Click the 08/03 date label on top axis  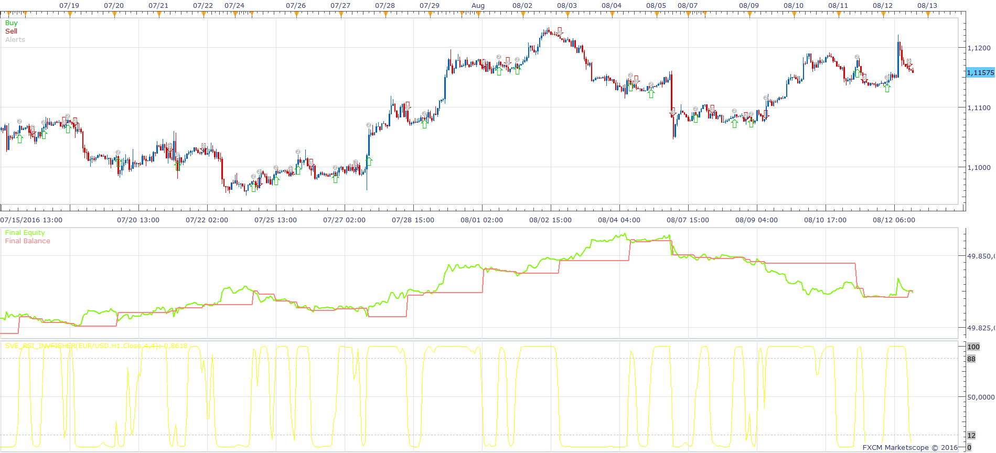pos(567,6)
